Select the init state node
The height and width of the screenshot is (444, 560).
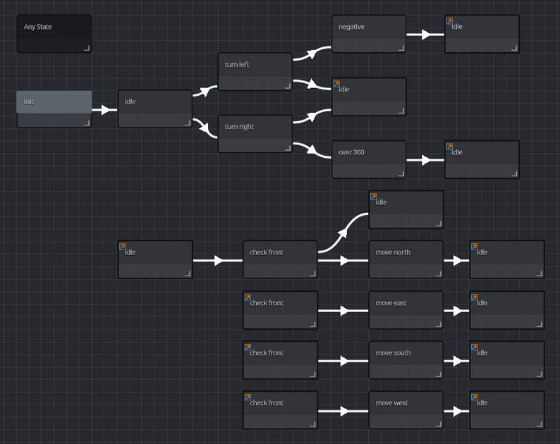click(x=54, y=109)
